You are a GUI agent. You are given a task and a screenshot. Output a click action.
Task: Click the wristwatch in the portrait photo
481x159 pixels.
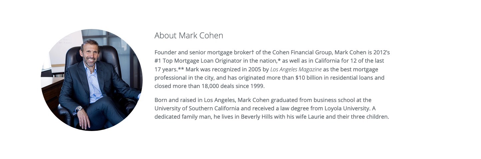point(79,108)
